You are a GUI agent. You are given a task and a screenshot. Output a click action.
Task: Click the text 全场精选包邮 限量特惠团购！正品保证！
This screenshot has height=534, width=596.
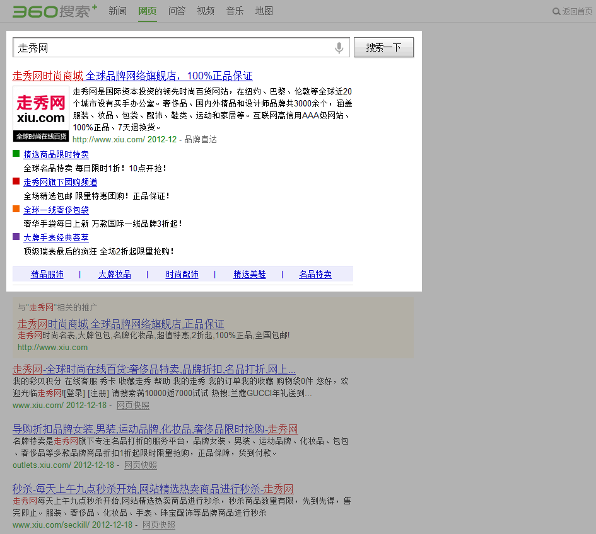pos(97,196)
